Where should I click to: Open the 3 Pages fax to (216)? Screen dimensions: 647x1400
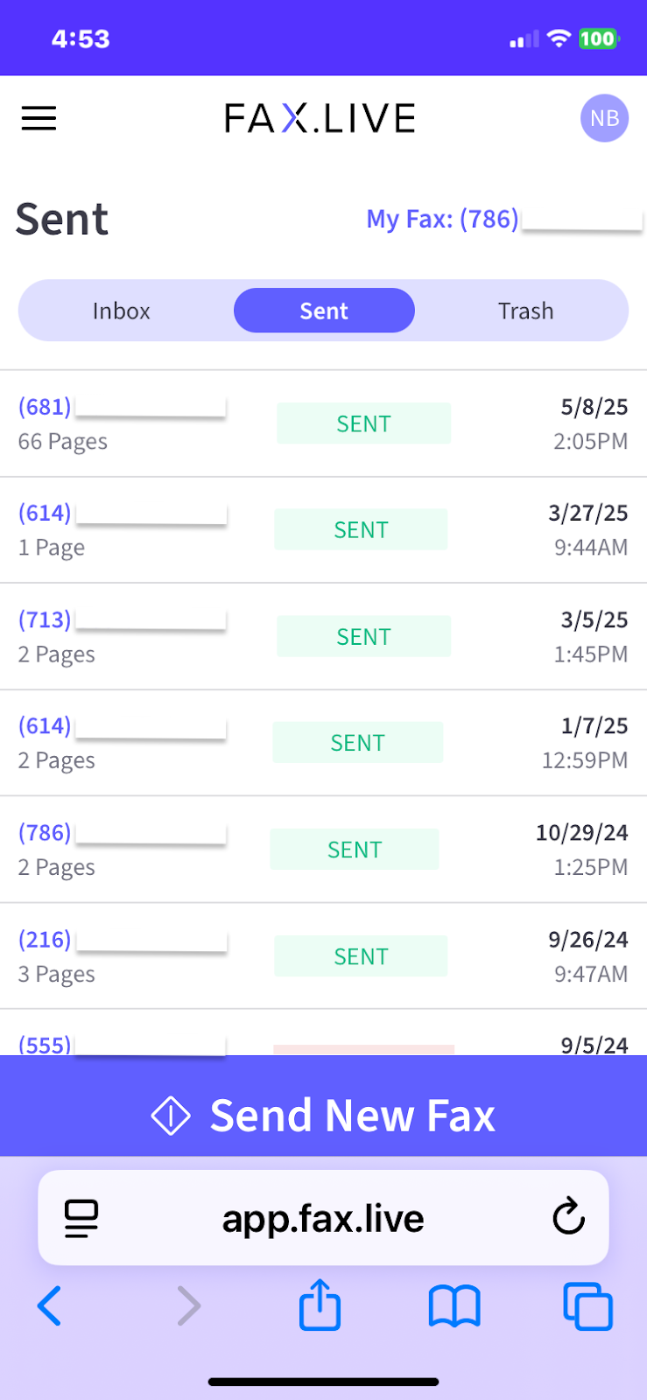(x=323, y=956)
